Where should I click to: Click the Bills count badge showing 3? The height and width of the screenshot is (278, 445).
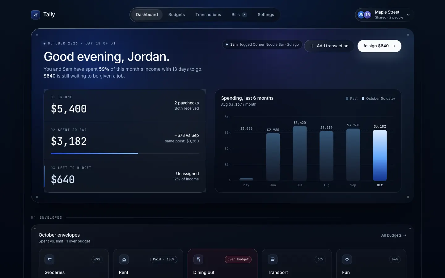coord(244,15)
